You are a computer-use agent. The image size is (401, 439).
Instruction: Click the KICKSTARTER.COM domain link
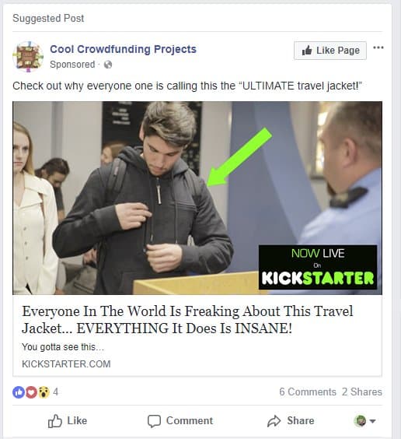[66, 364]
